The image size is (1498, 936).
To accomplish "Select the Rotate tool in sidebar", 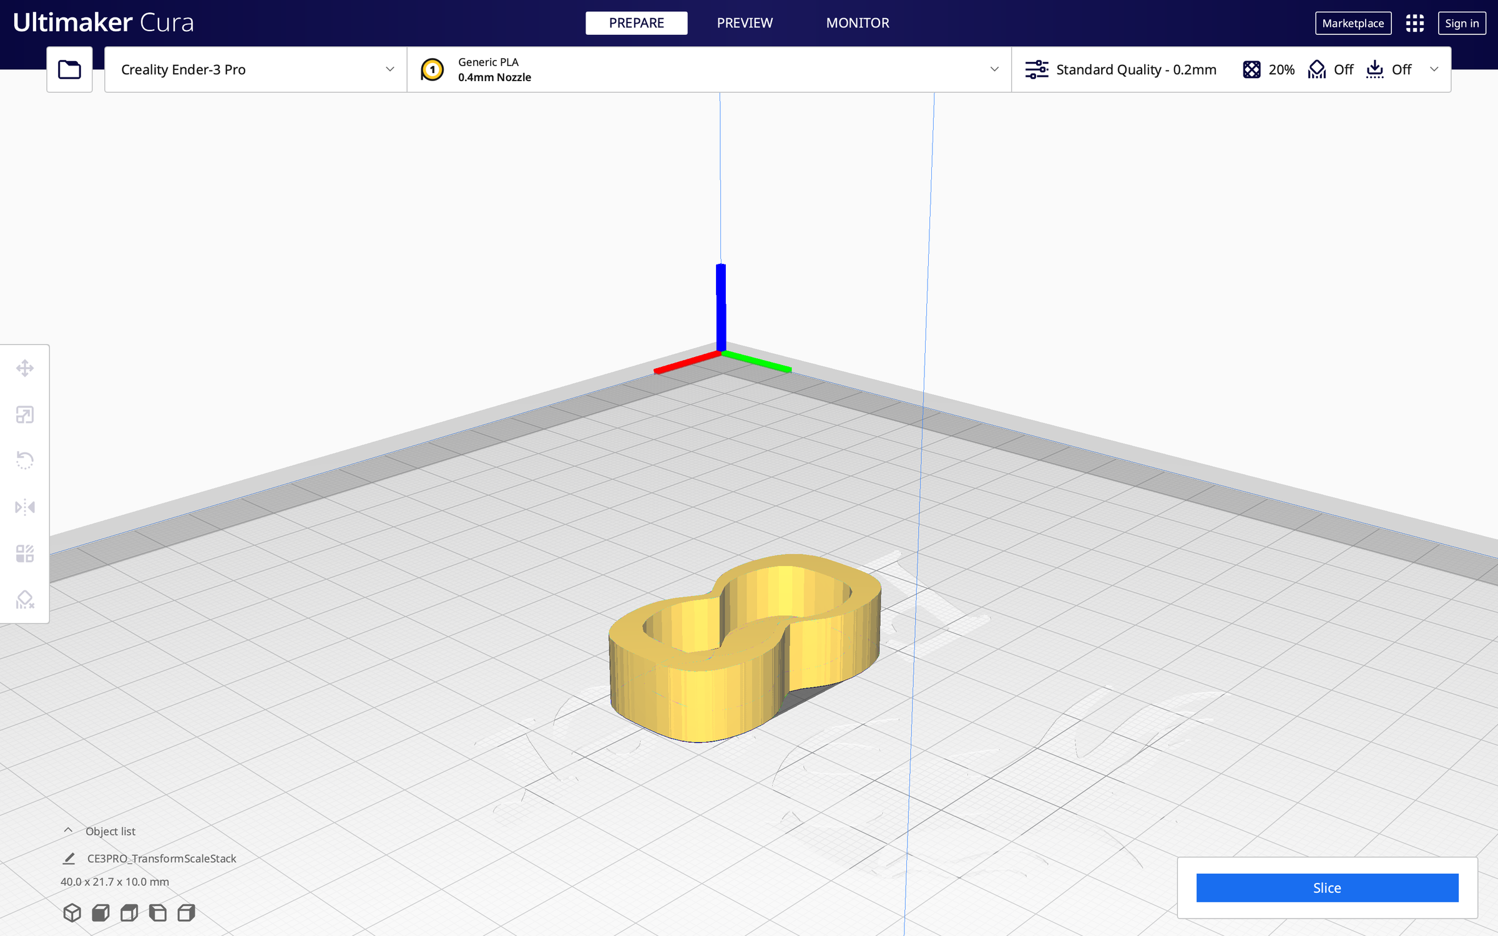I will click(x=25, y=461).
